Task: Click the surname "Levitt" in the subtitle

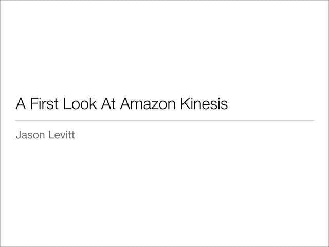Action: (62, 136)
